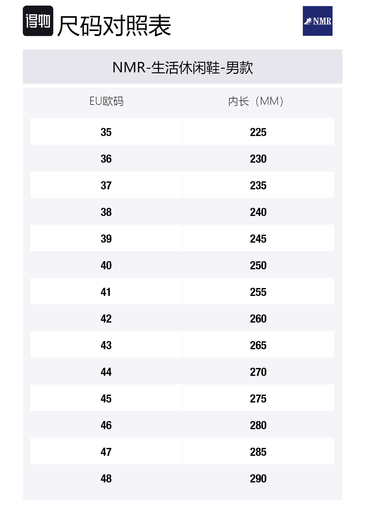Click the 260 inner length value

tap(258, 318)
